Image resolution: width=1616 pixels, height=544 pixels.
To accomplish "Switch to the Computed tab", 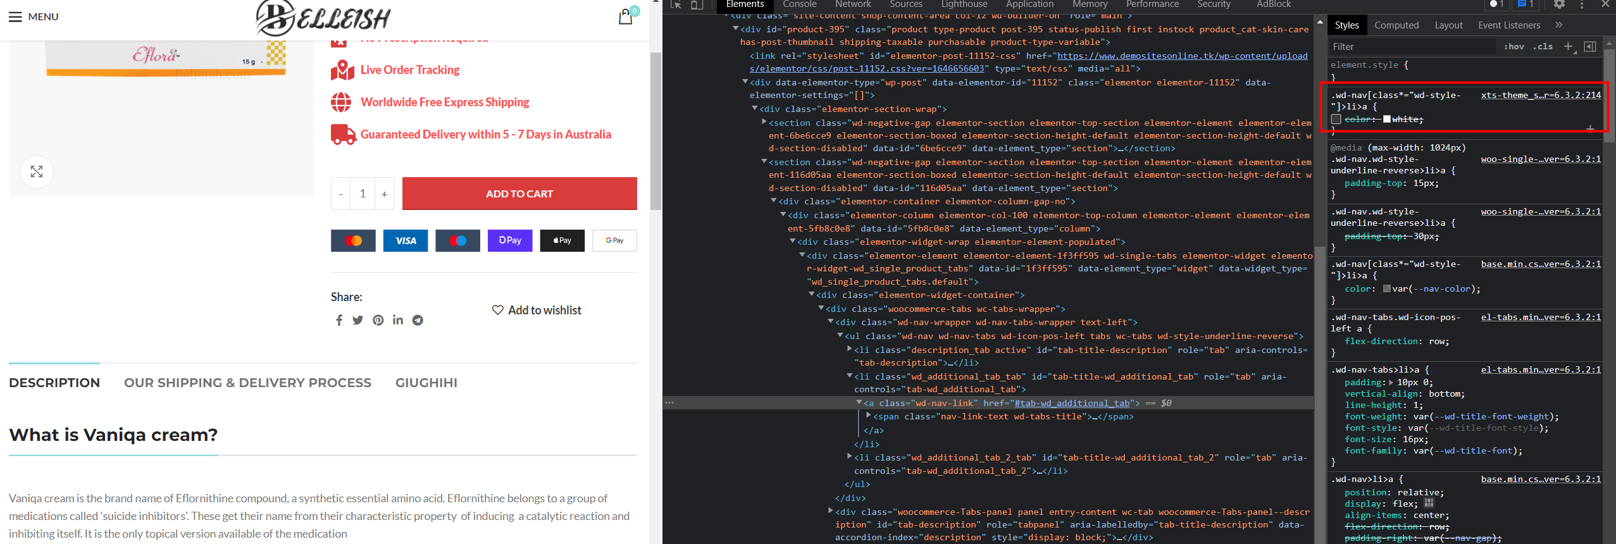I will (x=1396, y=25).
